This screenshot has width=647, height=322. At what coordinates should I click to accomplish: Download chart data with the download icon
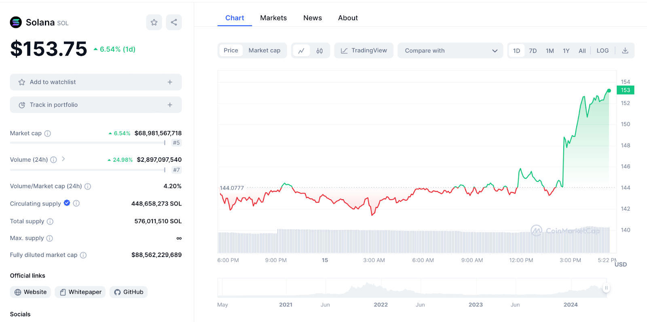625,50
